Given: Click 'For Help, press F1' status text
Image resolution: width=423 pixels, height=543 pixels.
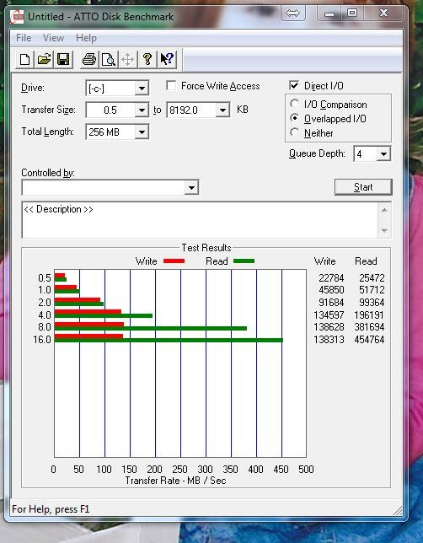Looking at the screenshot, I should click(x=51, y=509).
